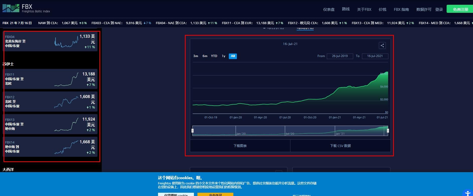This screenshot has height=196, width=473.
Task: Switch to the underlined weekly price tab
Action: click(305, 28)
